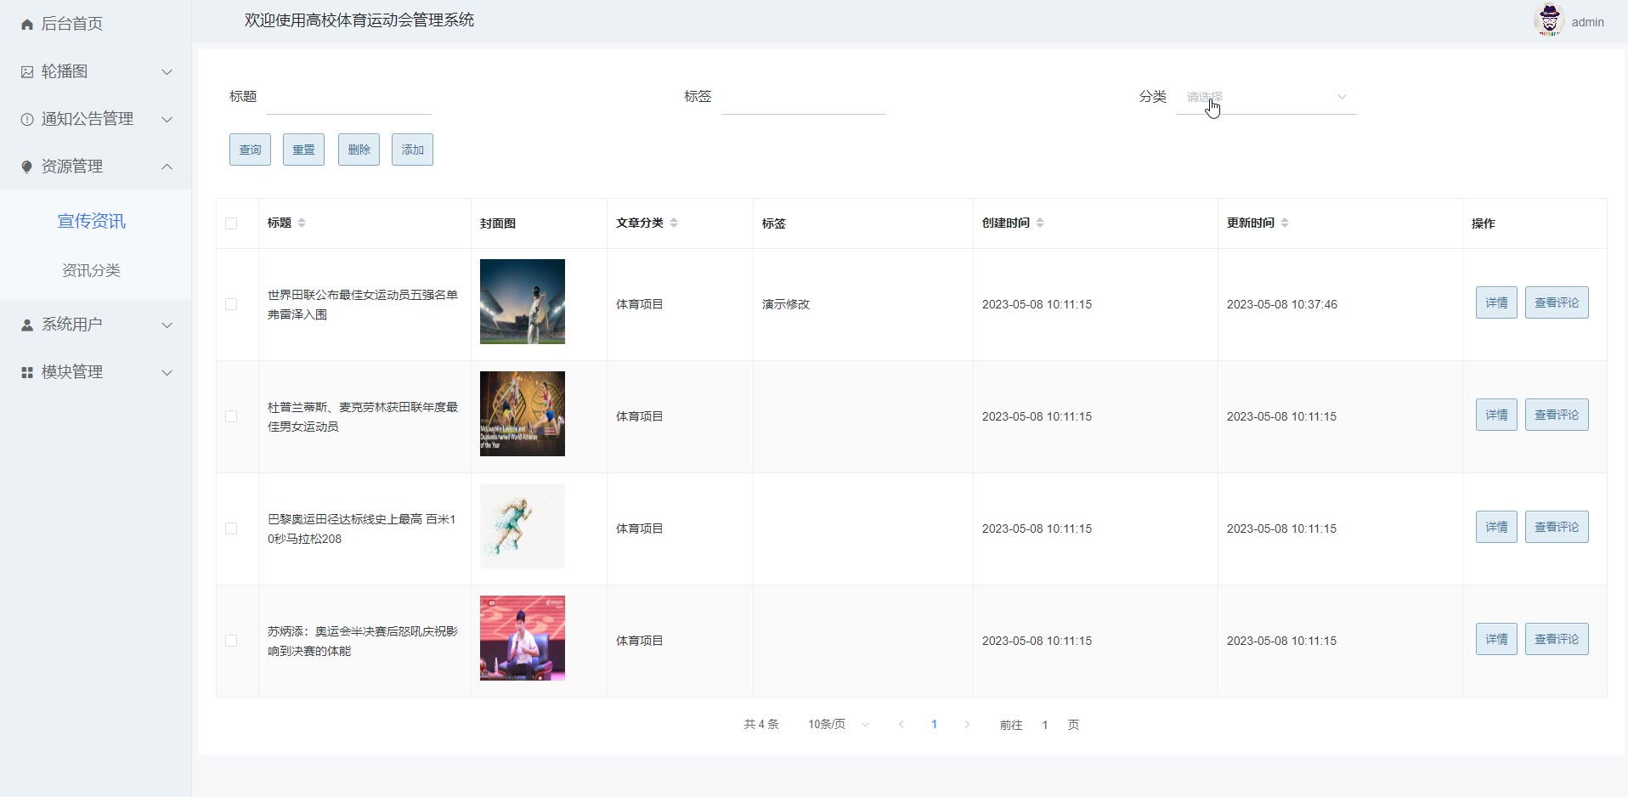
Task: Click the 前往 page number input
Action: click(1045, 725)
